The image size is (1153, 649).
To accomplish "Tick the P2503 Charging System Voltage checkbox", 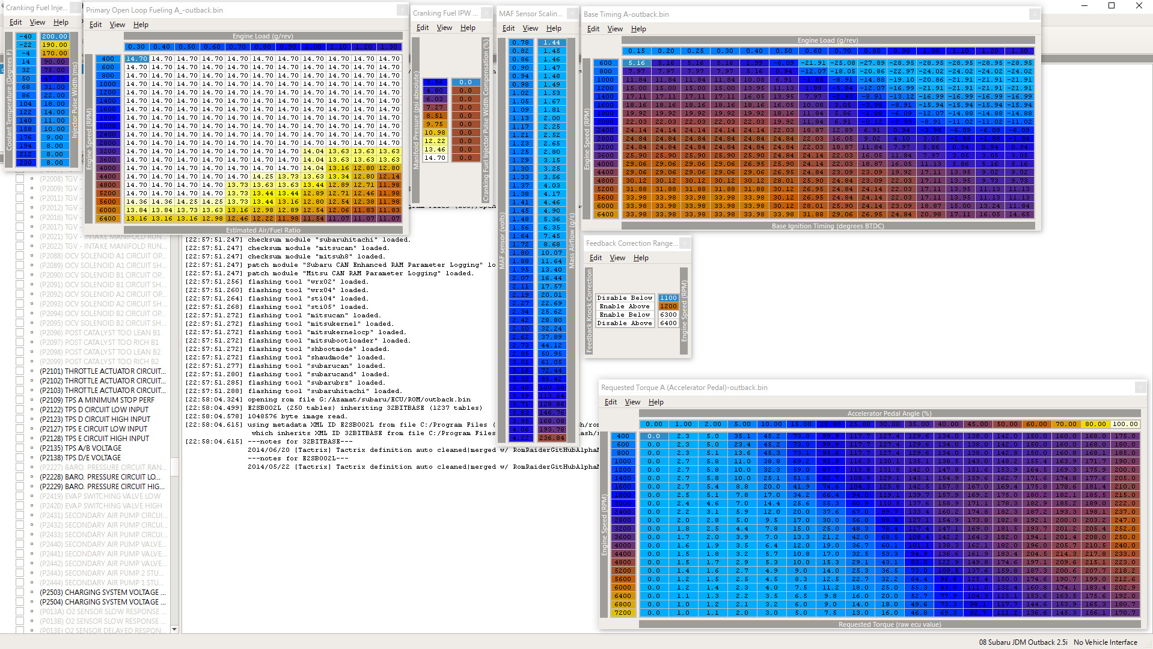I will tap(20, 593).
